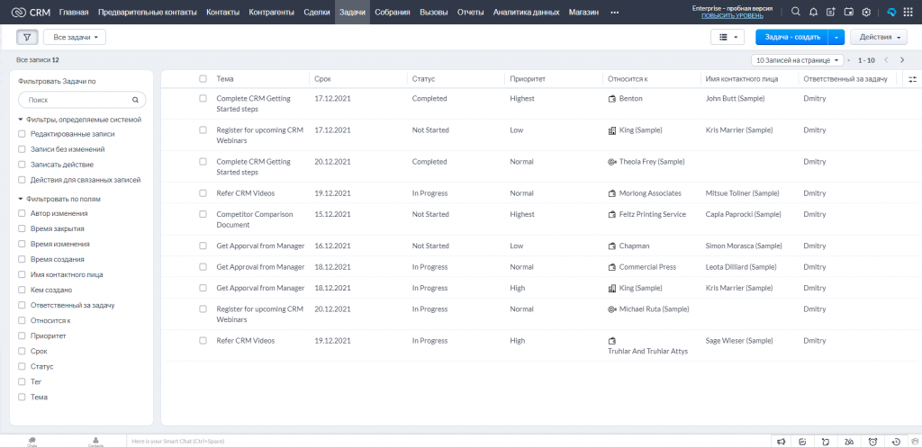
Task: Click the CRM logo icon
Action: point(19,13)
